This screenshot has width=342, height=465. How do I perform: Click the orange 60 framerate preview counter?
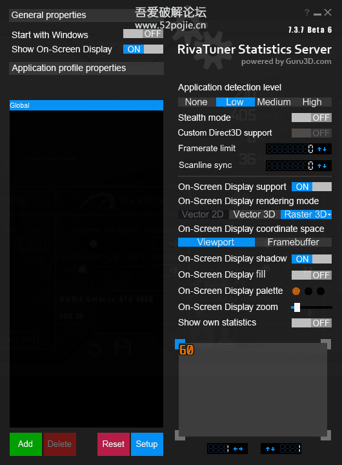coord(186,350)
